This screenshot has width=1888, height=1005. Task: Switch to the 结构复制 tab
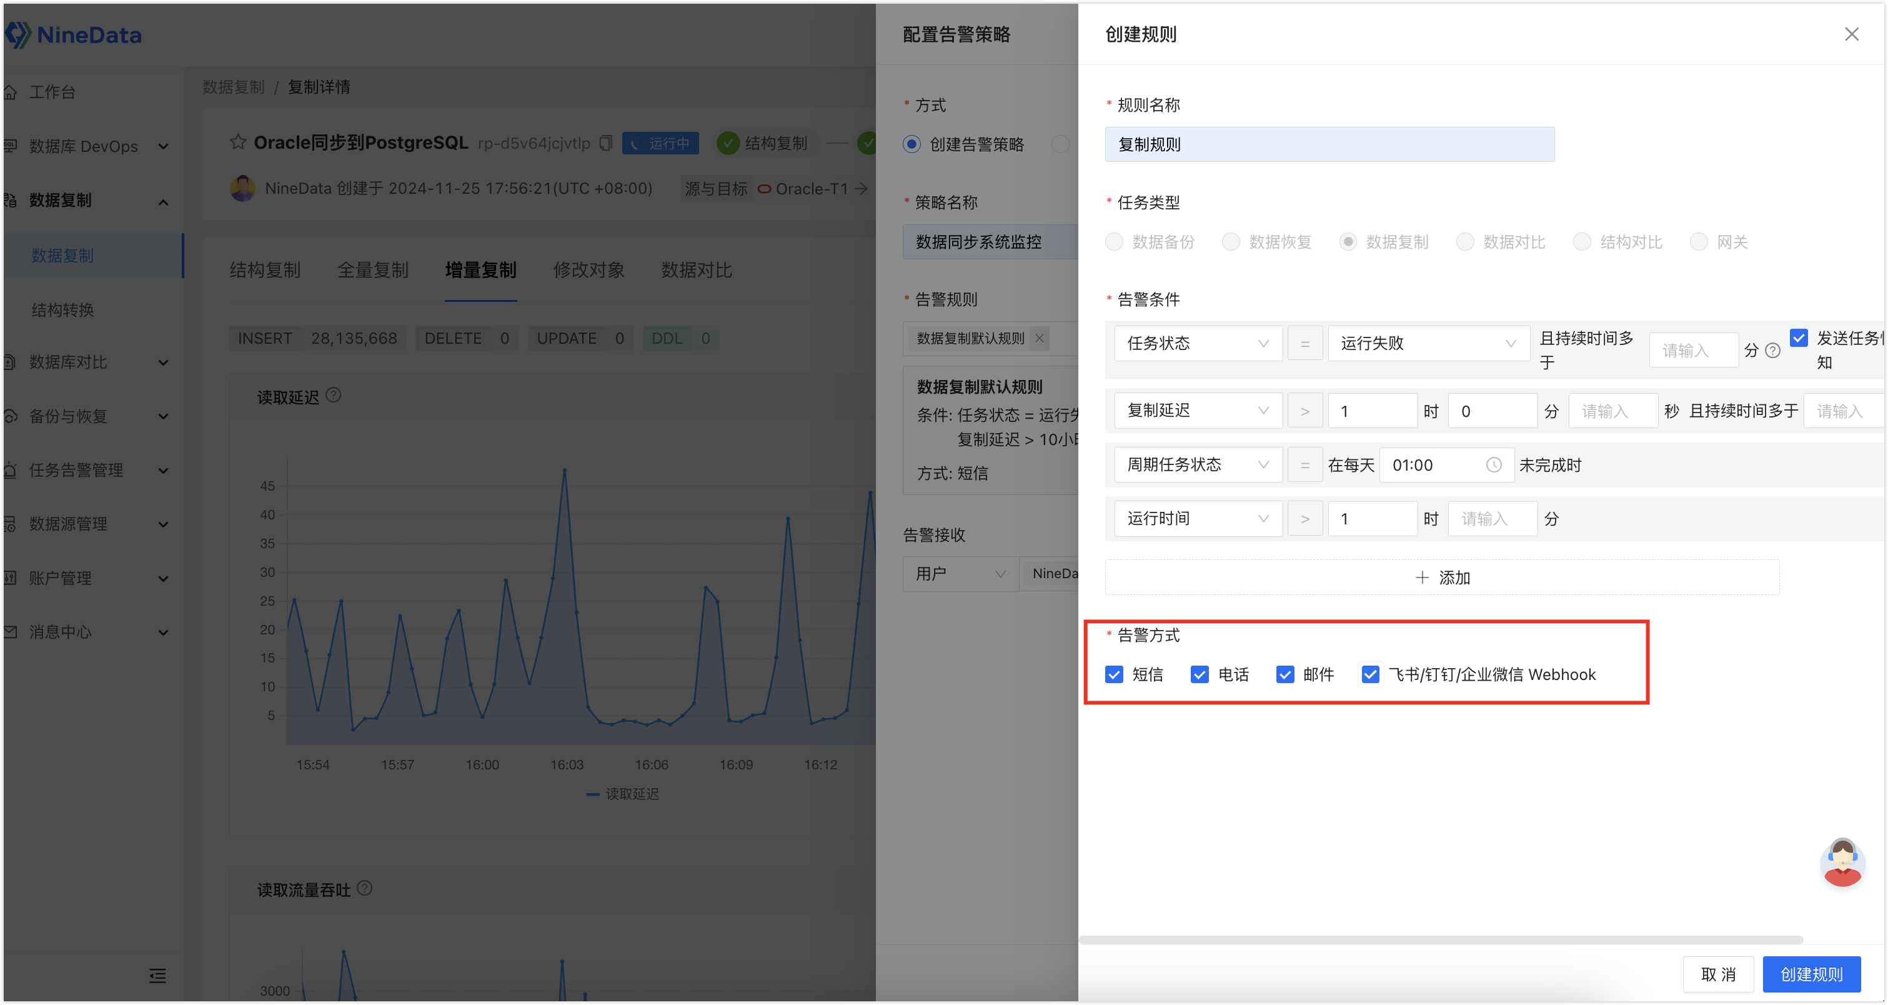pyautogui.click(x=266, y=270)
